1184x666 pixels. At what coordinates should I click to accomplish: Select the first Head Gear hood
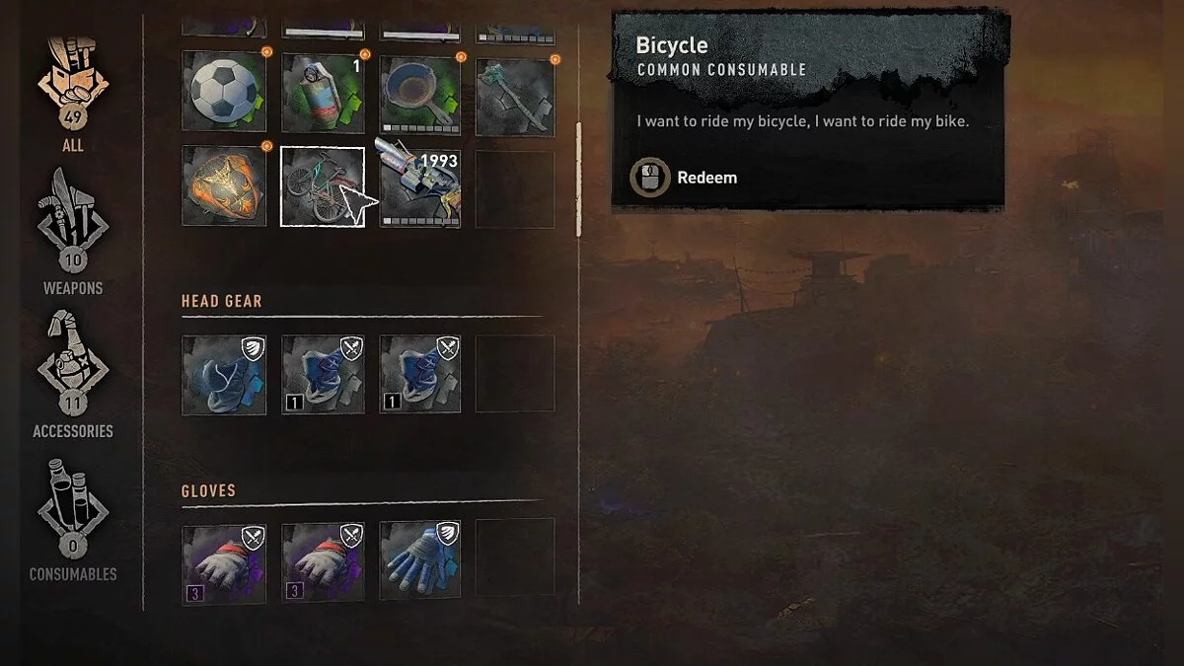[x=224, y=374]
